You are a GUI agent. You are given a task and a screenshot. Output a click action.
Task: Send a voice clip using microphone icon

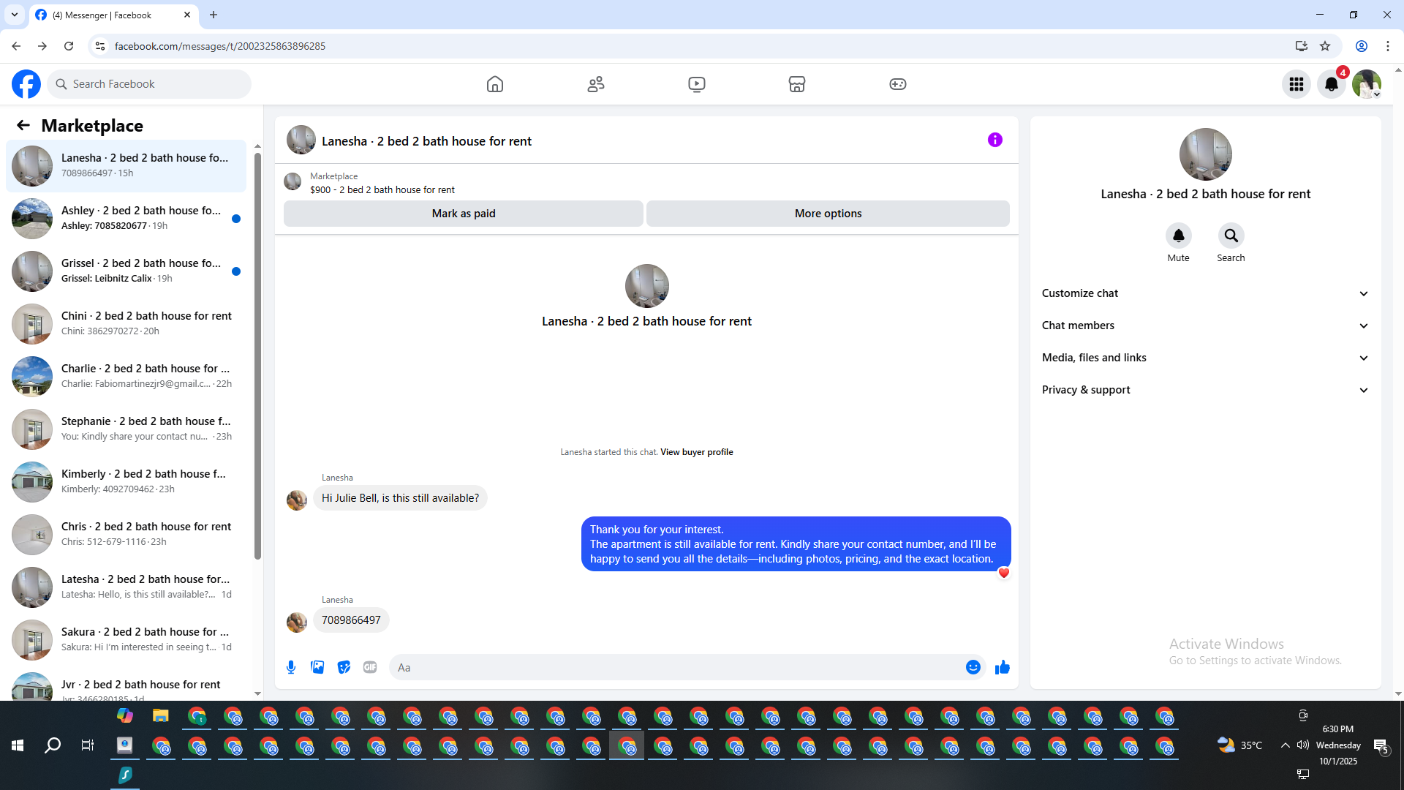pyautogui.click(x=291, y=667)
